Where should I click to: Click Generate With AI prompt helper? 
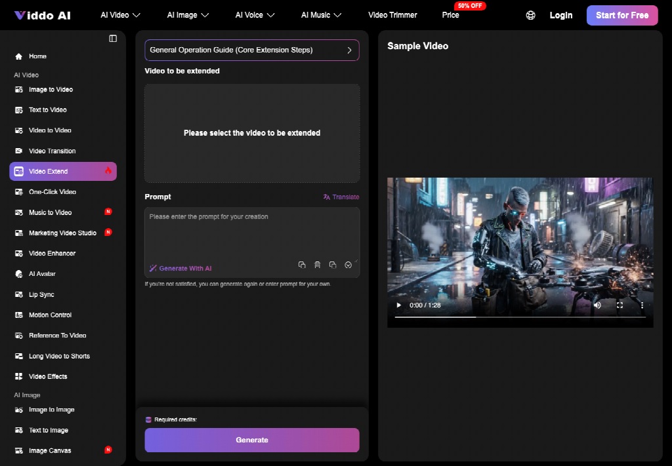pyautogui.click(x=180, y=268)
